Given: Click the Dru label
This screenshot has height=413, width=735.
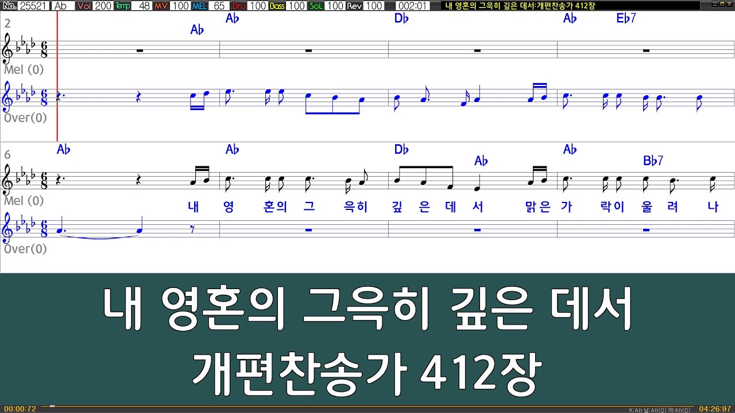Looking at the screenshot, I should 238,6.
